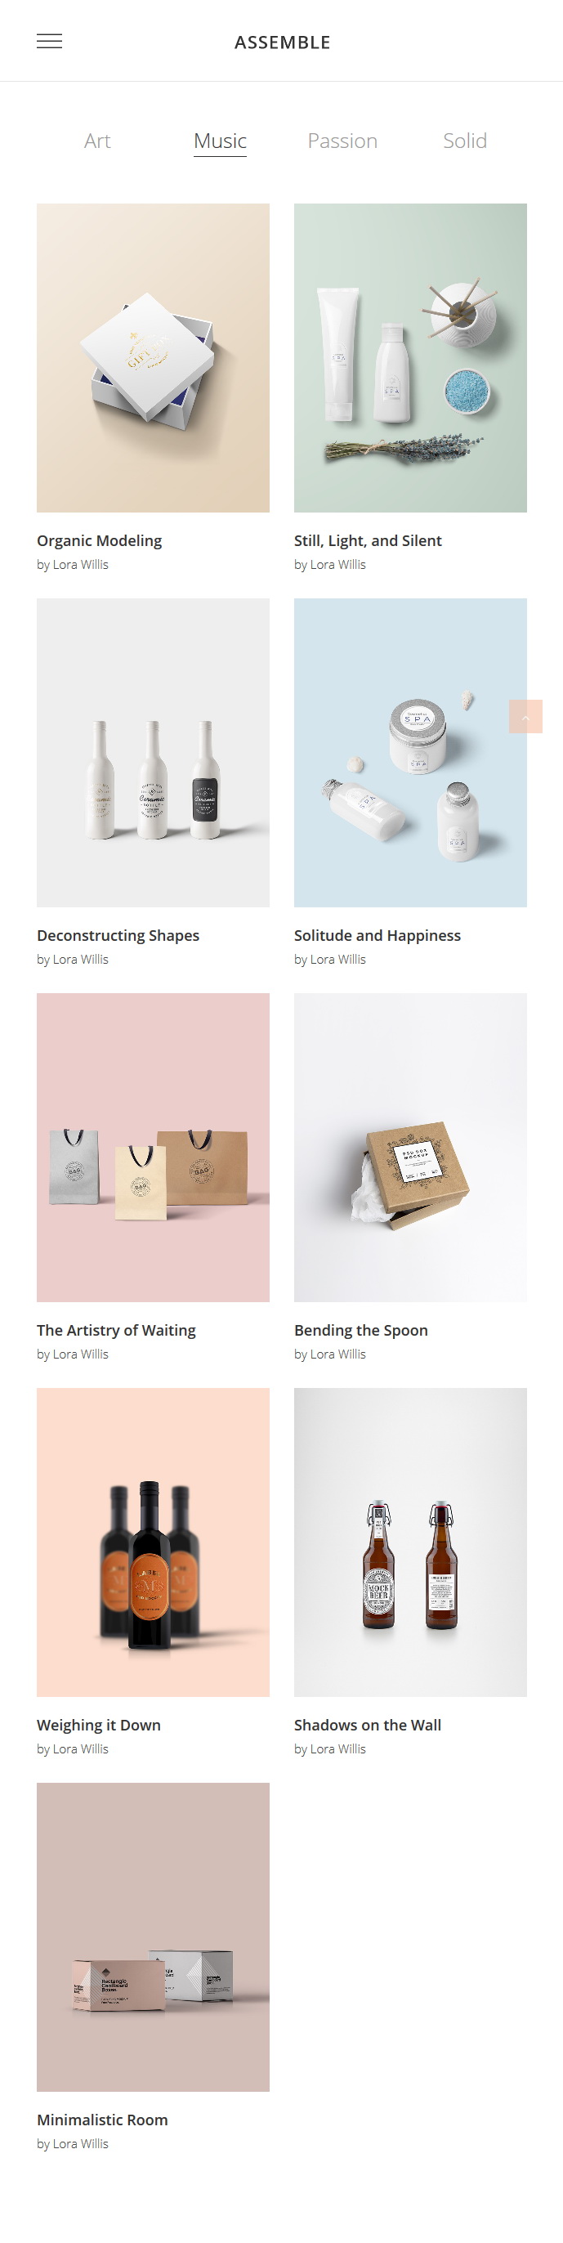Viewport: 563px width, 2243px height.
Task: Open the hamburger menu icon
Action: [49, 41]
